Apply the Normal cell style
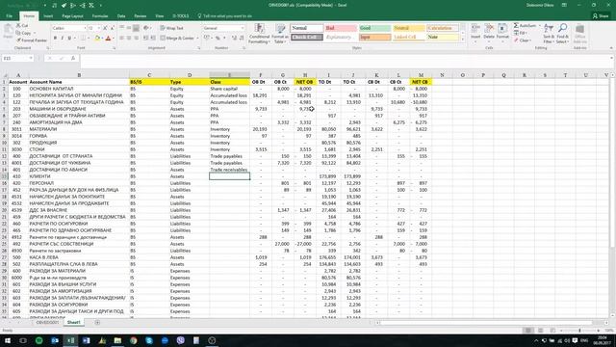Viewport: 616px width, 347px height. point(307,28)
